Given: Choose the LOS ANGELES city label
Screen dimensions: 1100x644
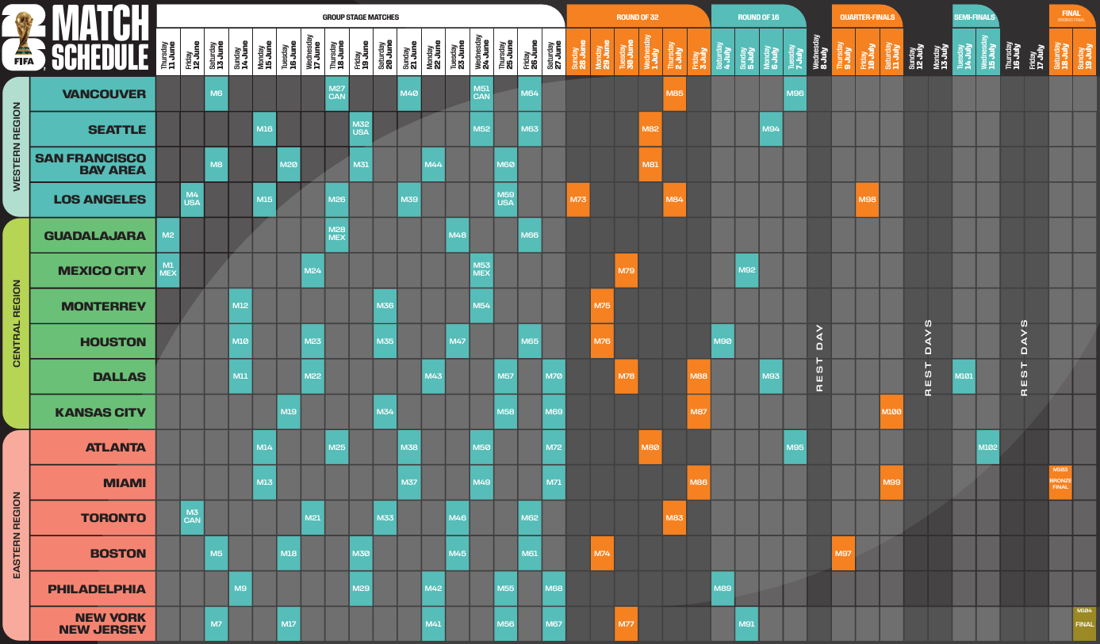Looking at the screenshot, I should (x=93, y=200).
